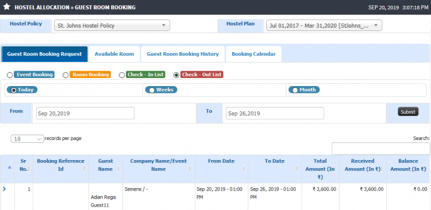Select the Room Booking radio button
Viewport: 431px width, 210px height.
(x=66, y=75)
